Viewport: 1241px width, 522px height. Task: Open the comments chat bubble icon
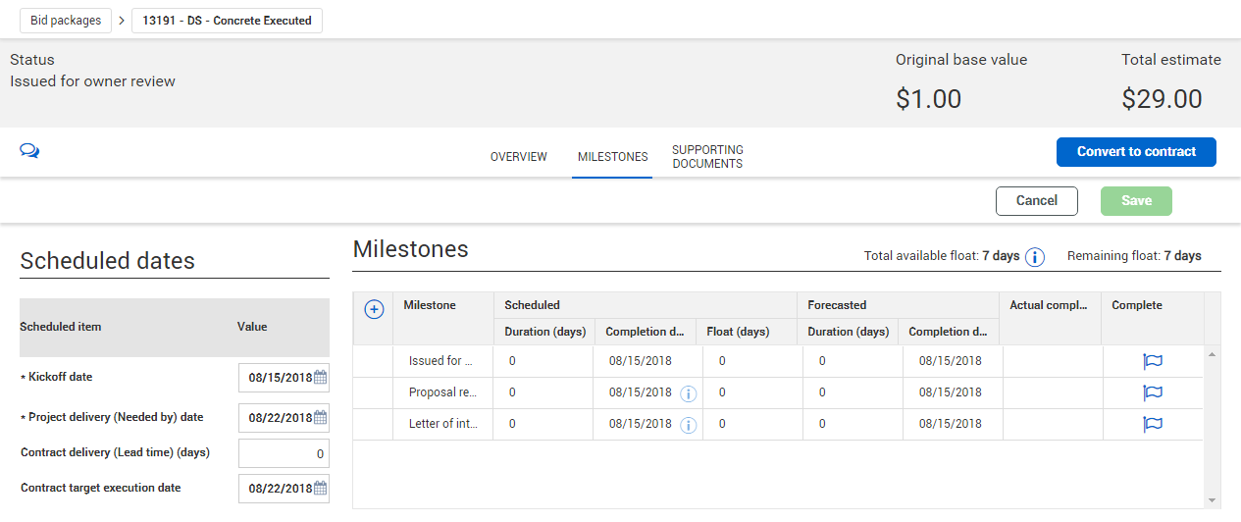(x=29, y=151)
